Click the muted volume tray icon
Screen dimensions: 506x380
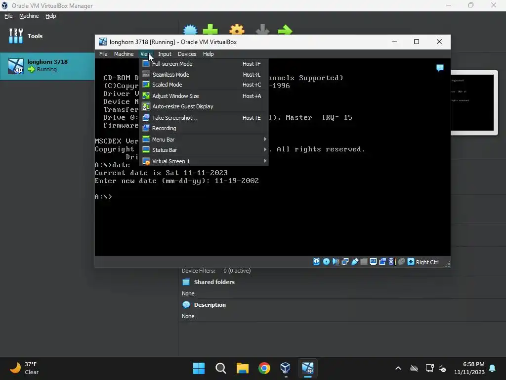(x=442, y=368)
